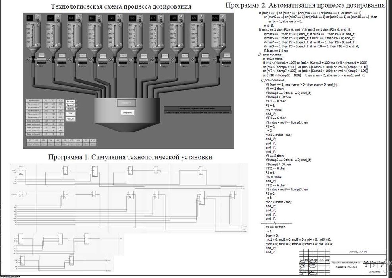The image size is (392, 278).
Task: Click the black Б5 bunker label display
Action: (112, 18)
